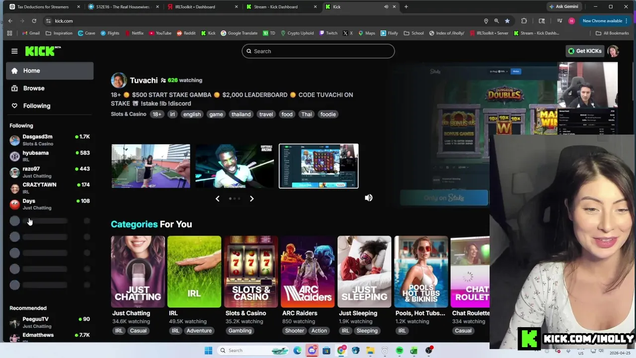Open PeeguuTV in Recommended list
The width and height of the screenshot is (636, 358).
[x=50, y=322]
